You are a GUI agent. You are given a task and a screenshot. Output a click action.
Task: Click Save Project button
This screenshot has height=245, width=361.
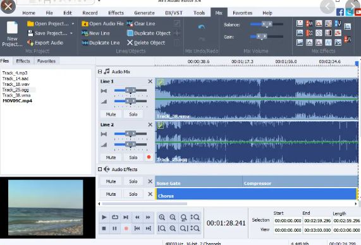coord(47,33)
